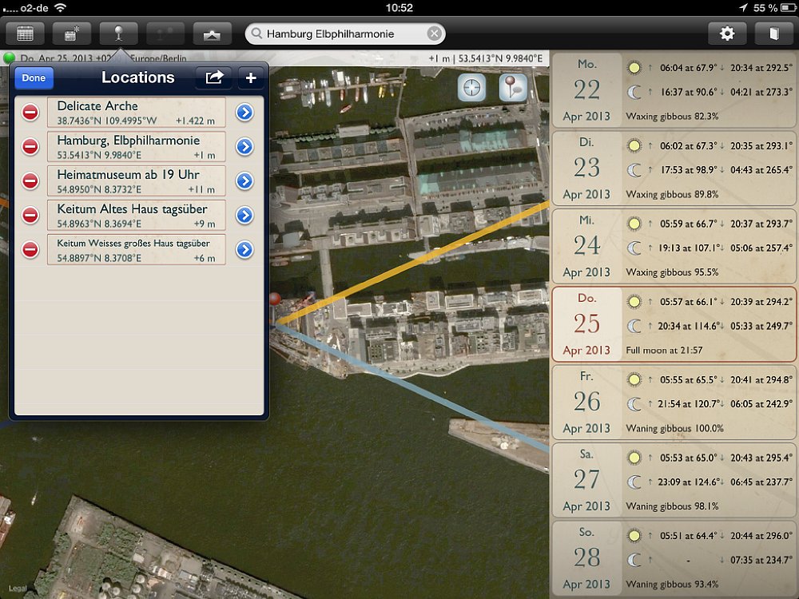Click the Hamburg Elbphilharmonie search field
Screen dimensions: 799x599
coord(345,34)
